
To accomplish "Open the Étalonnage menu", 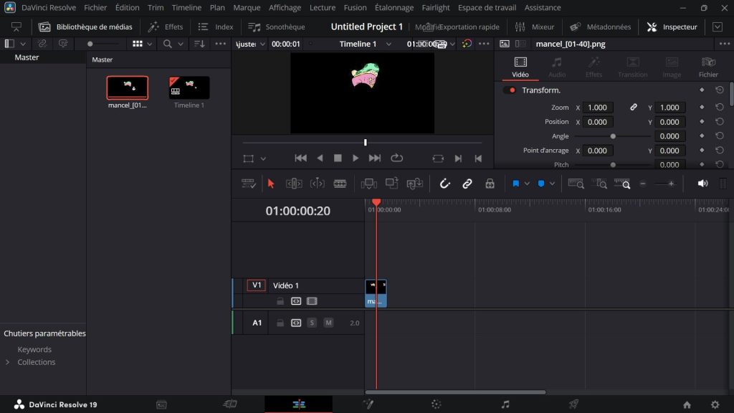I will click(394, 8).
